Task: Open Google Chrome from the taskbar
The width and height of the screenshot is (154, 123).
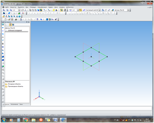Action: tap(26, 120)
